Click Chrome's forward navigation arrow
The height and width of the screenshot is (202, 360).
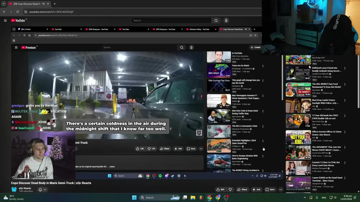[x=11, y=12]
